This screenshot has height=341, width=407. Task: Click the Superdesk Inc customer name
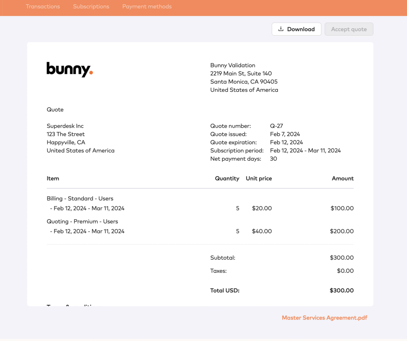pos(65,126)
